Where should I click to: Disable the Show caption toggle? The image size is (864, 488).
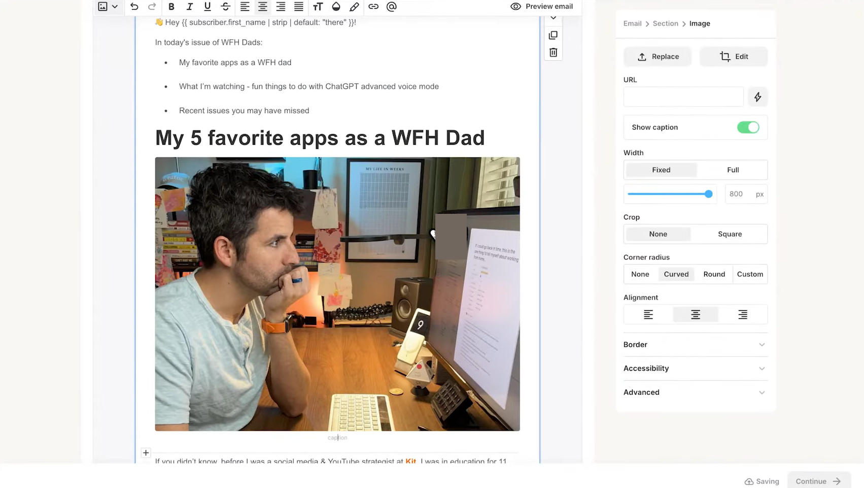pyautogui.click(x=748, y=127)
